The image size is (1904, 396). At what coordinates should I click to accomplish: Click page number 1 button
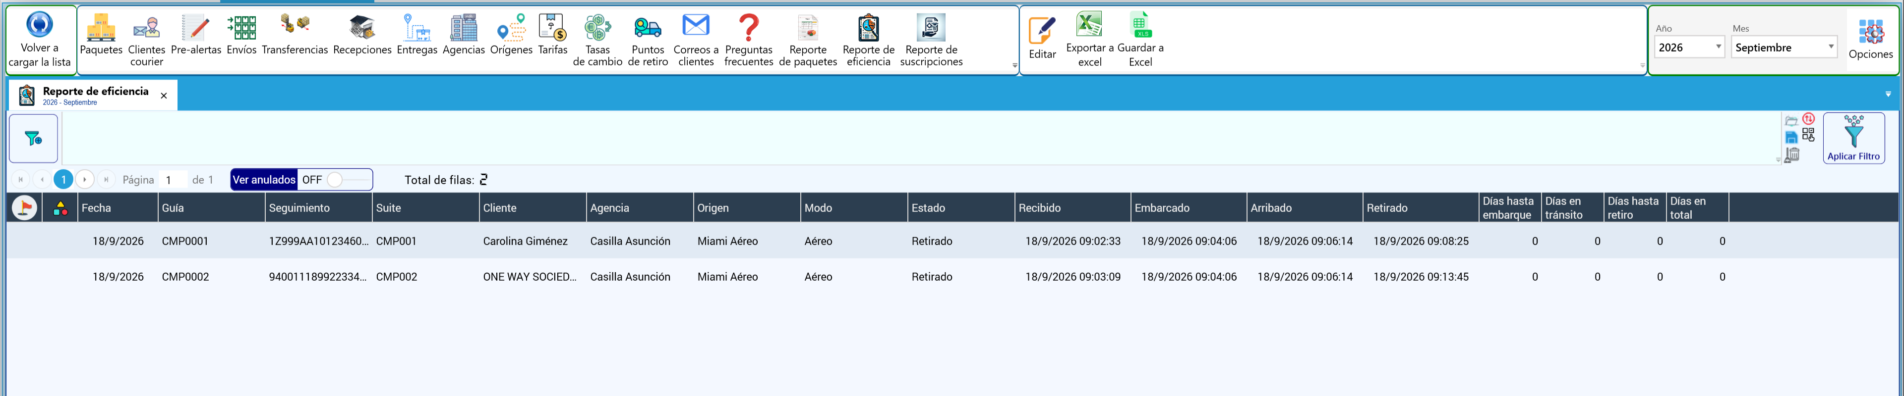point(63,180)
